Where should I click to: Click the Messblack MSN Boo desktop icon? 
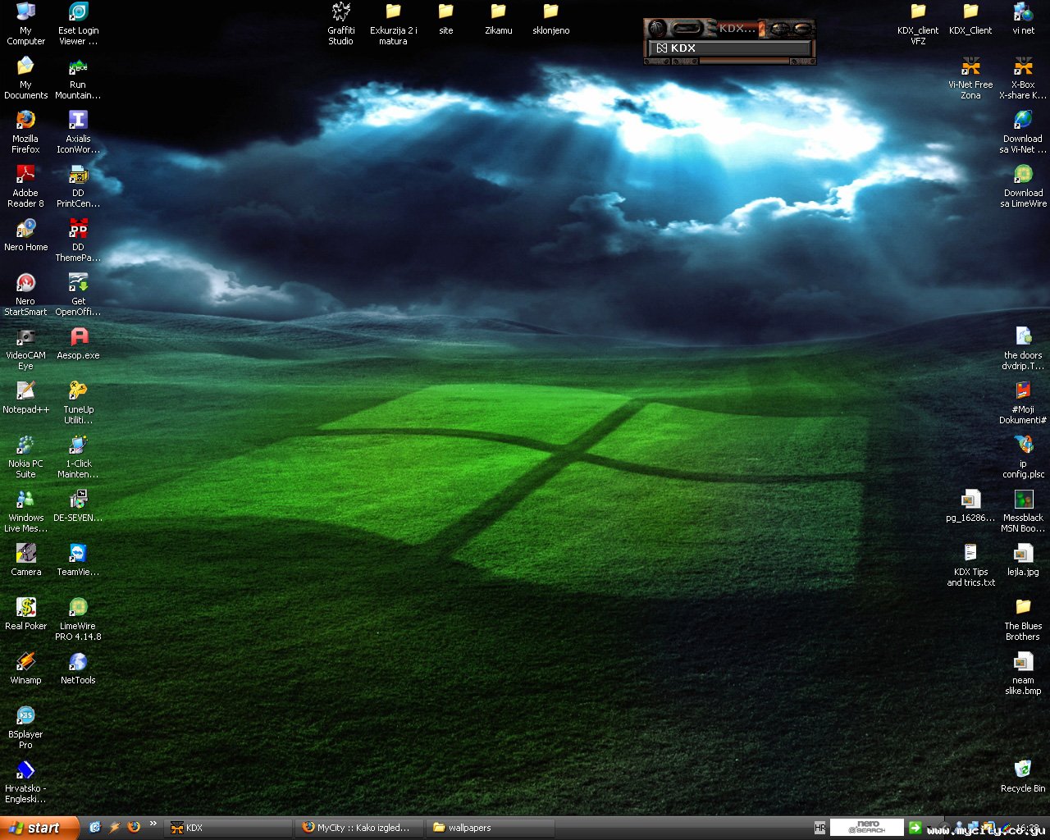pos(1023,510)
